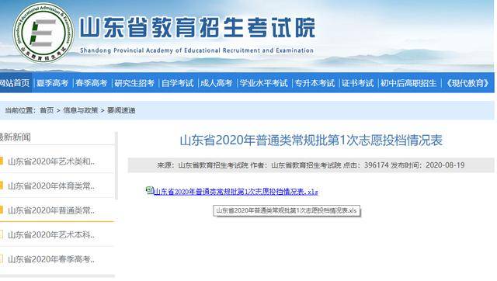
Task: Click the 最新新闻 sidebar heading
Action: (16, 137)
